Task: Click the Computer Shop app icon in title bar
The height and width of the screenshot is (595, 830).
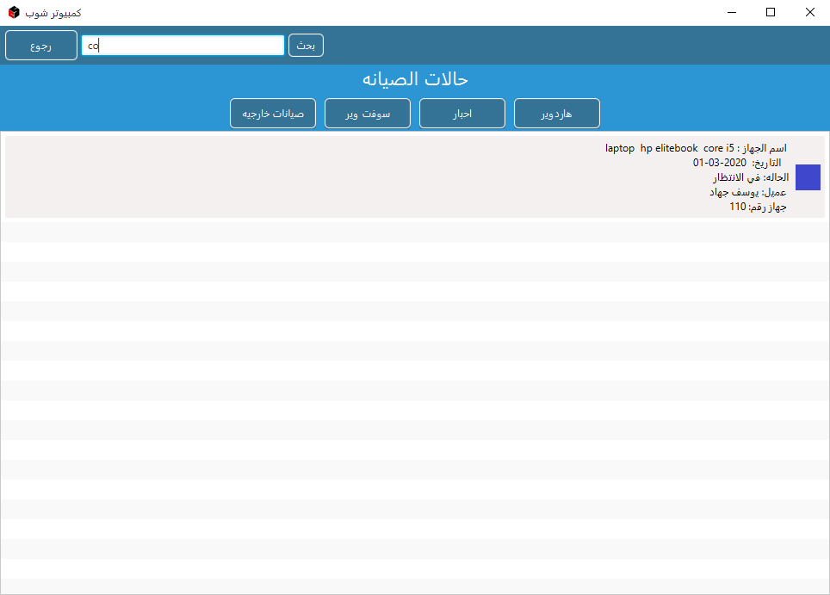Action: pos(14,13)
